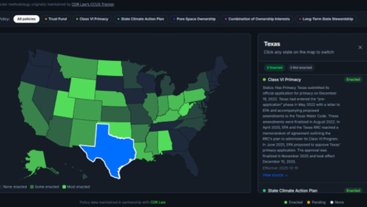Filter by Combination of Ownership Interests
This screenshot has width=367, height=207.
click(x=257, y=19)
